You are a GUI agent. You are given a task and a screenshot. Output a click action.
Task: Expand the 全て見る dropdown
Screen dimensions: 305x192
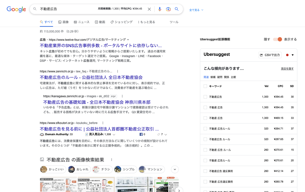(196, 10)
